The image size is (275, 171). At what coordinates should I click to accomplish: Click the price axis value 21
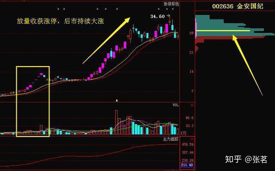(x=191, y=52)
